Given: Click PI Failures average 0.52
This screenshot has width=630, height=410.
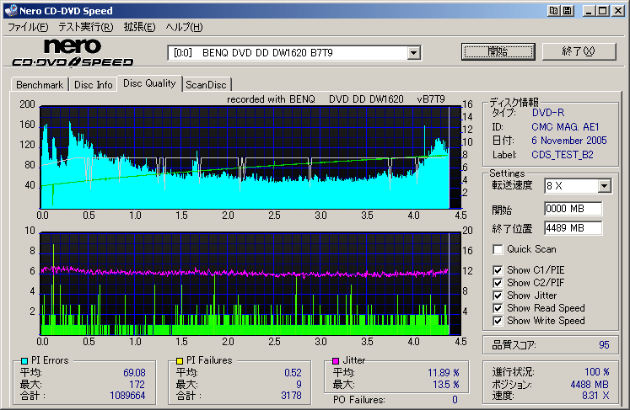Looking at the screenshot, I should (x=293, y=373).
